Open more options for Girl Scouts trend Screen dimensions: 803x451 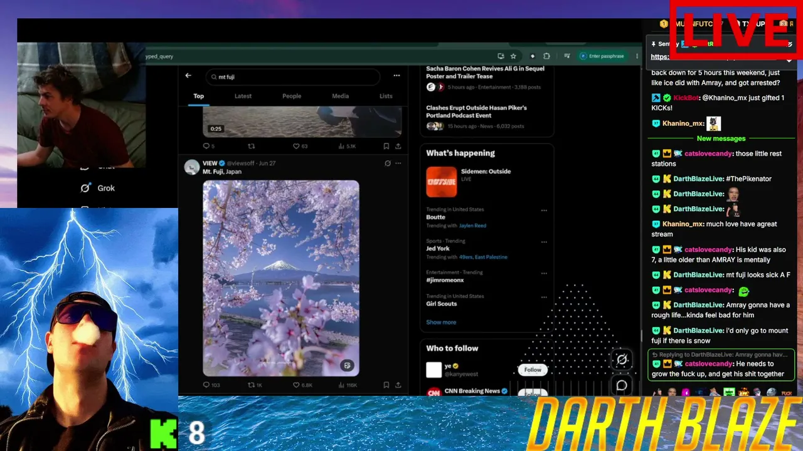point(544,297)
